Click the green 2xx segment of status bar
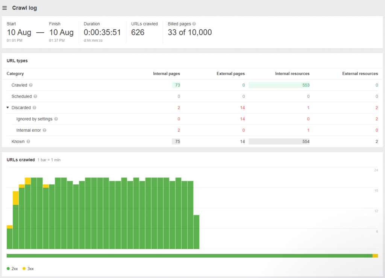Image resolution: width=385 pixels, height=278 pixels. pos(188,256)
